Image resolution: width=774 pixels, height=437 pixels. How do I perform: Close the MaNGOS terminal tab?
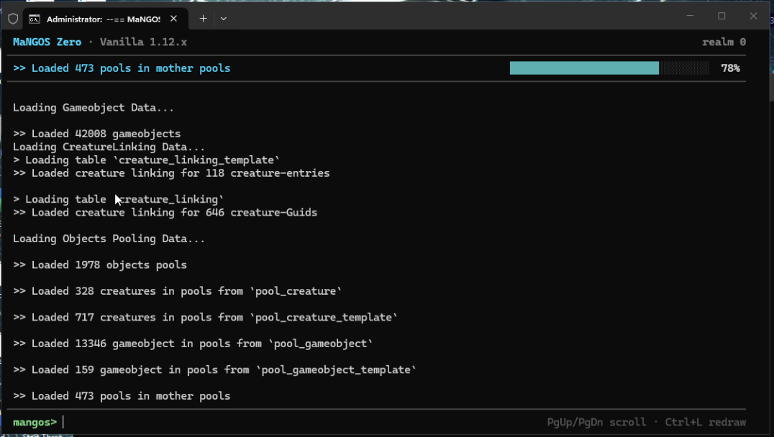coord(174,19)
